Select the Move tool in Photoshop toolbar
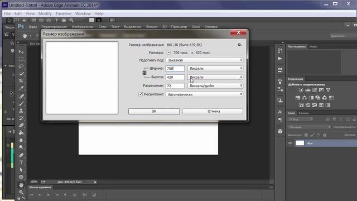Screen dimensions: 357x201 21,52
